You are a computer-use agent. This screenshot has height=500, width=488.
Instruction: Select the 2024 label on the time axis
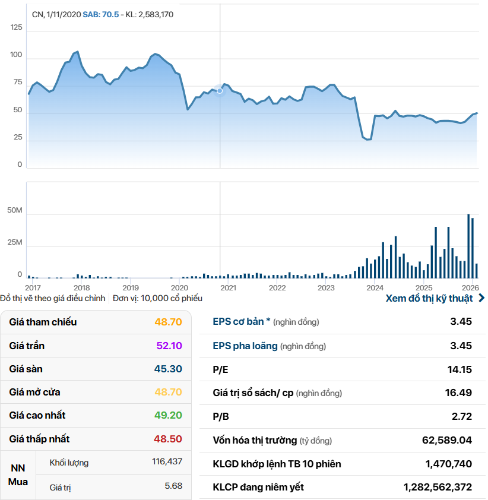tap(375, 288)
